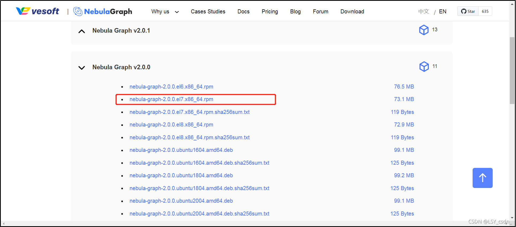Switch the site language to 中文
Screen dimensions: 516x227
(424, 11)
